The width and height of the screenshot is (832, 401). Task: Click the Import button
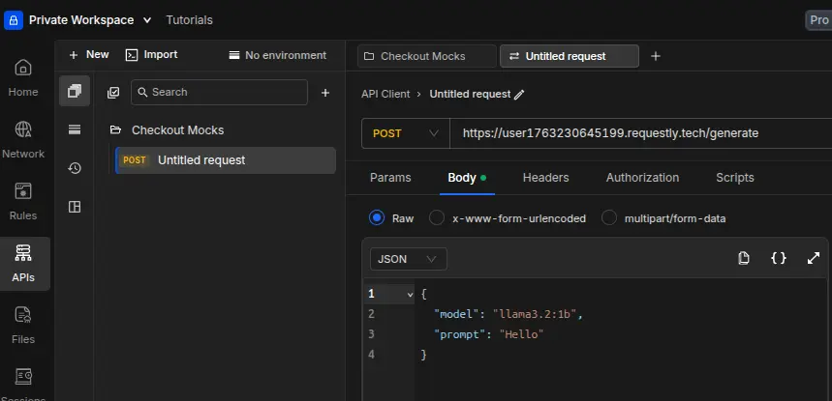pos(151,55)
